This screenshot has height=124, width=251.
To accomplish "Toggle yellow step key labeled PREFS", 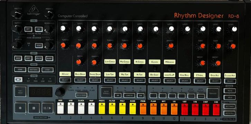I will pos(102,108).
